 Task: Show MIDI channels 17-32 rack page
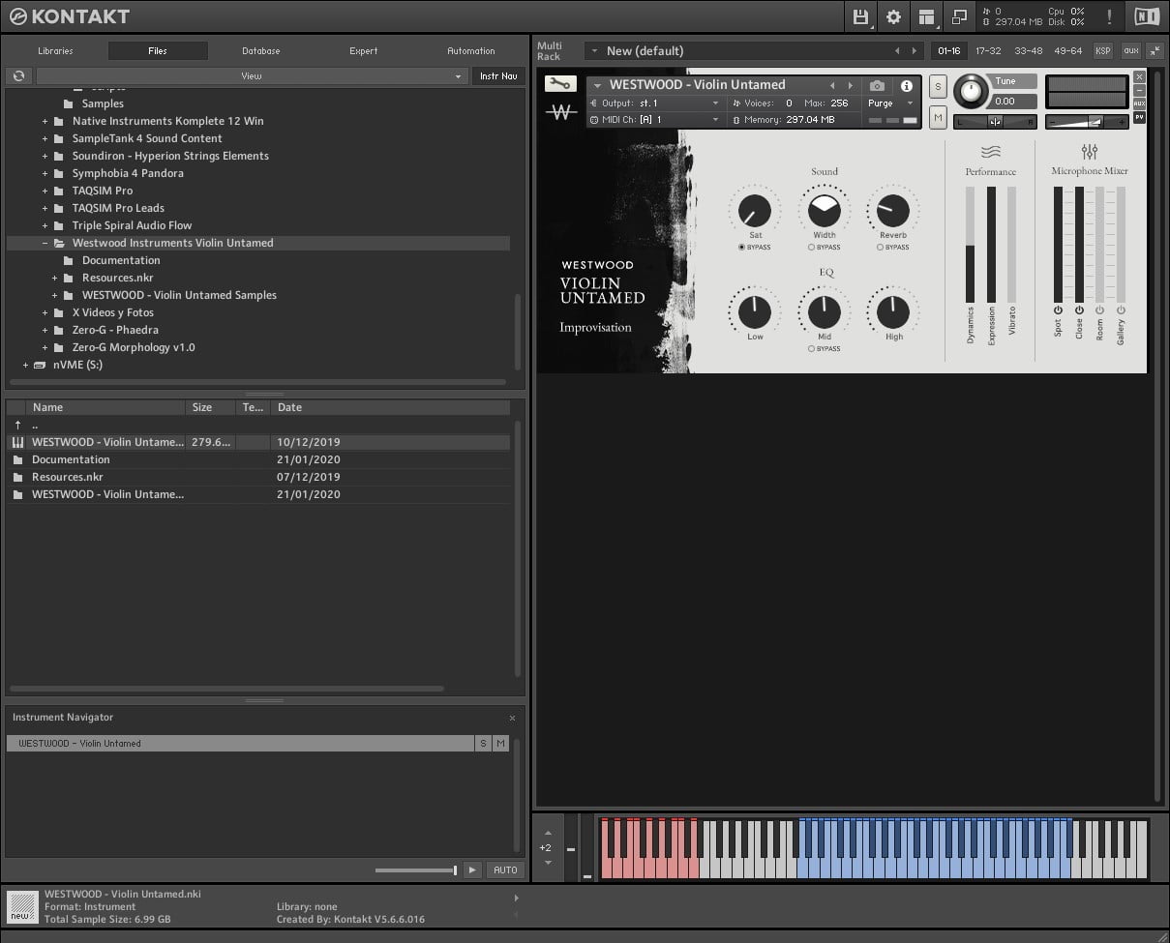(988, 50)
